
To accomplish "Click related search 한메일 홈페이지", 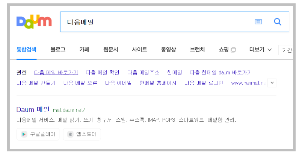I will pyautogui.click(x=158, y=83).
